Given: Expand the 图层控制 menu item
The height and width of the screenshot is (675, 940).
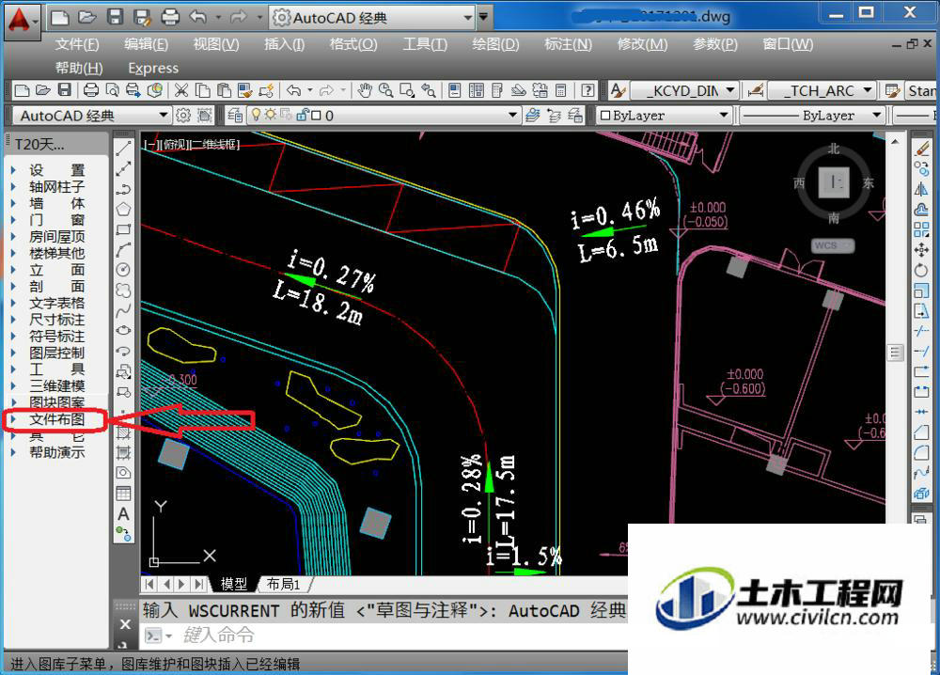Looking at the screenshot, I should (x=56, y=353).
